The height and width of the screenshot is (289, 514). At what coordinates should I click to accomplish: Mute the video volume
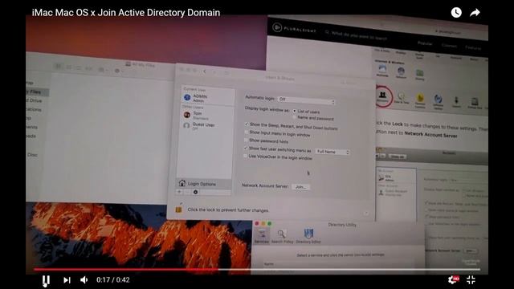click(x=84, y=280)
